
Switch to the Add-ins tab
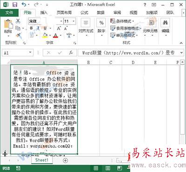tap(152, 13)
